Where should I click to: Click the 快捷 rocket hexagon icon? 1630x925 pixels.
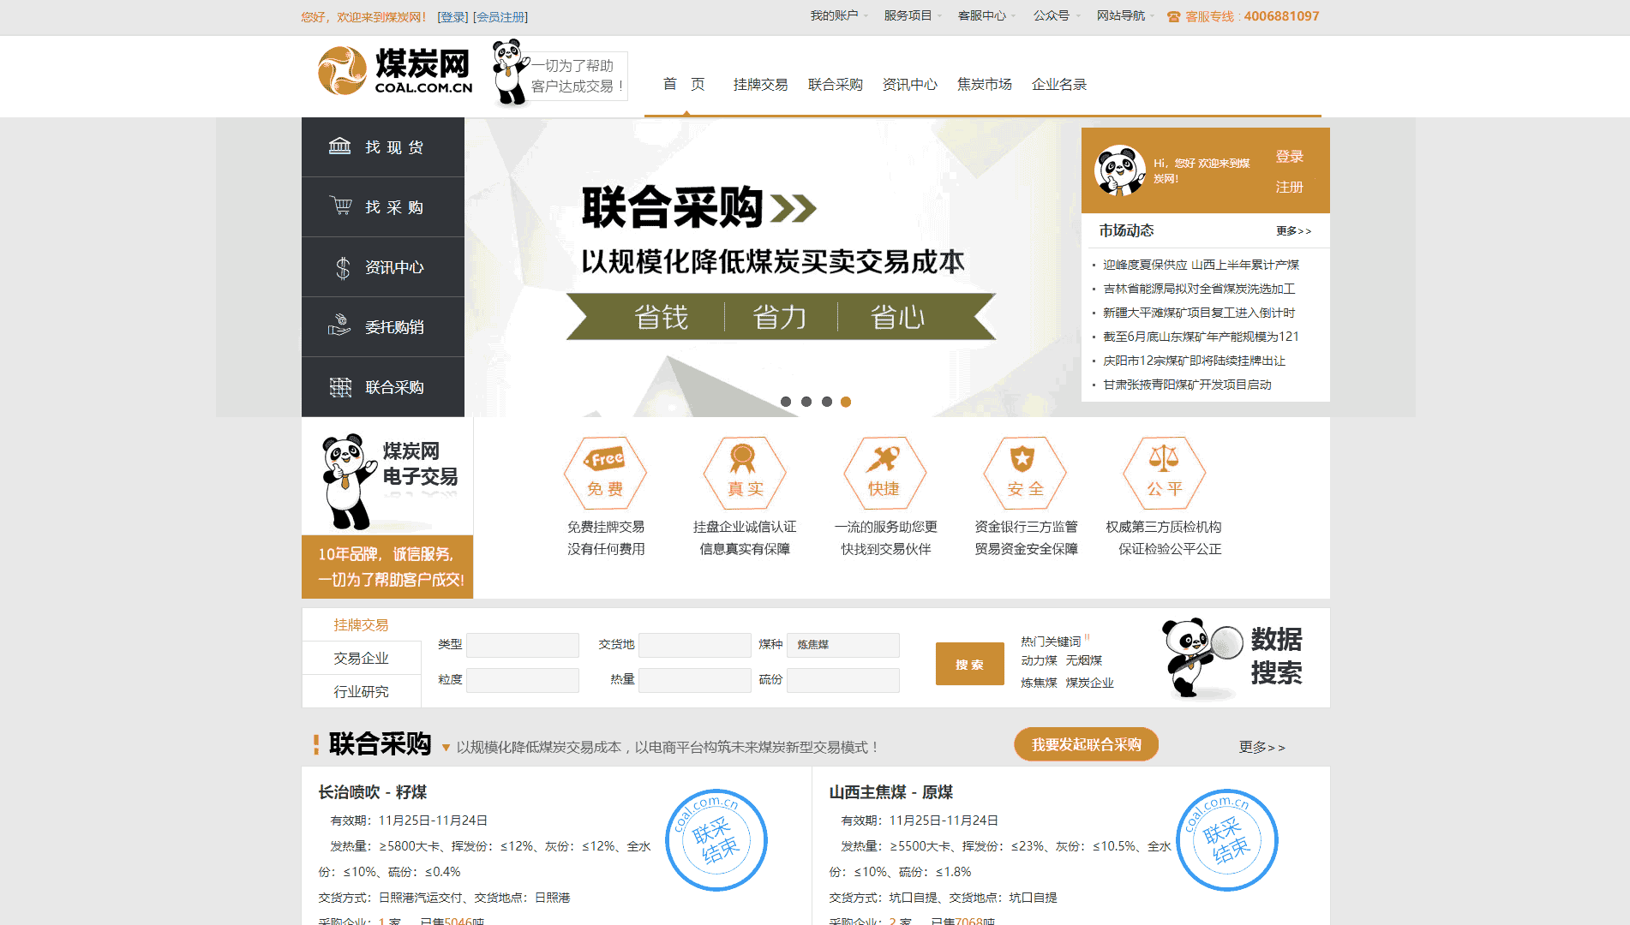point(884,473)
